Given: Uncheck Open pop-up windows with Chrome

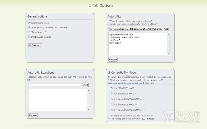Looking at the screenshot, I should (29, 27).
